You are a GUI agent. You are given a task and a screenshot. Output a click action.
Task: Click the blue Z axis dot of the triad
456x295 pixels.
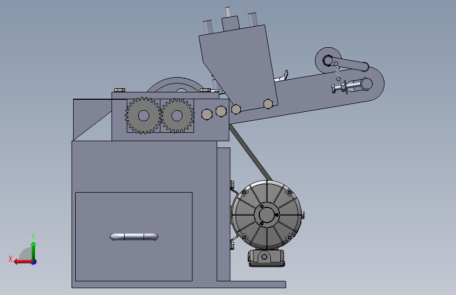click(34, 262)
